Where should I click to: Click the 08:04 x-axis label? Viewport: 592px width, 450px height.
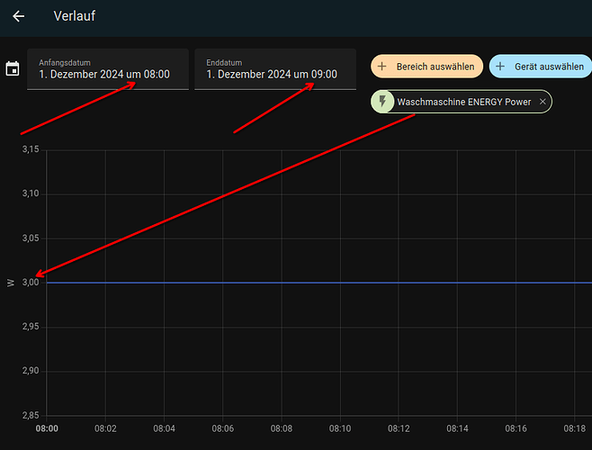[x=164, y=428]
